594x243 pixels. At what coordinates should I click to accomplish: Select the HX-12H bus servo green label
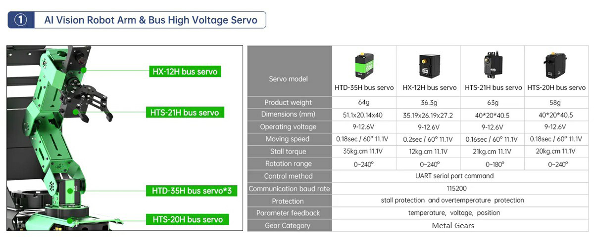click(185, 72)
